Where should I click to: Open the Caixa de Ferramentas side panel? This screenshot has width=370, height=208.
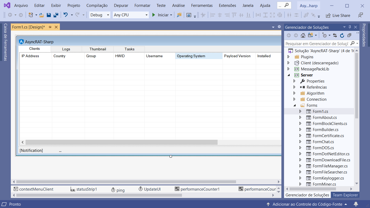pyautogui.click(x=5, y=42)
